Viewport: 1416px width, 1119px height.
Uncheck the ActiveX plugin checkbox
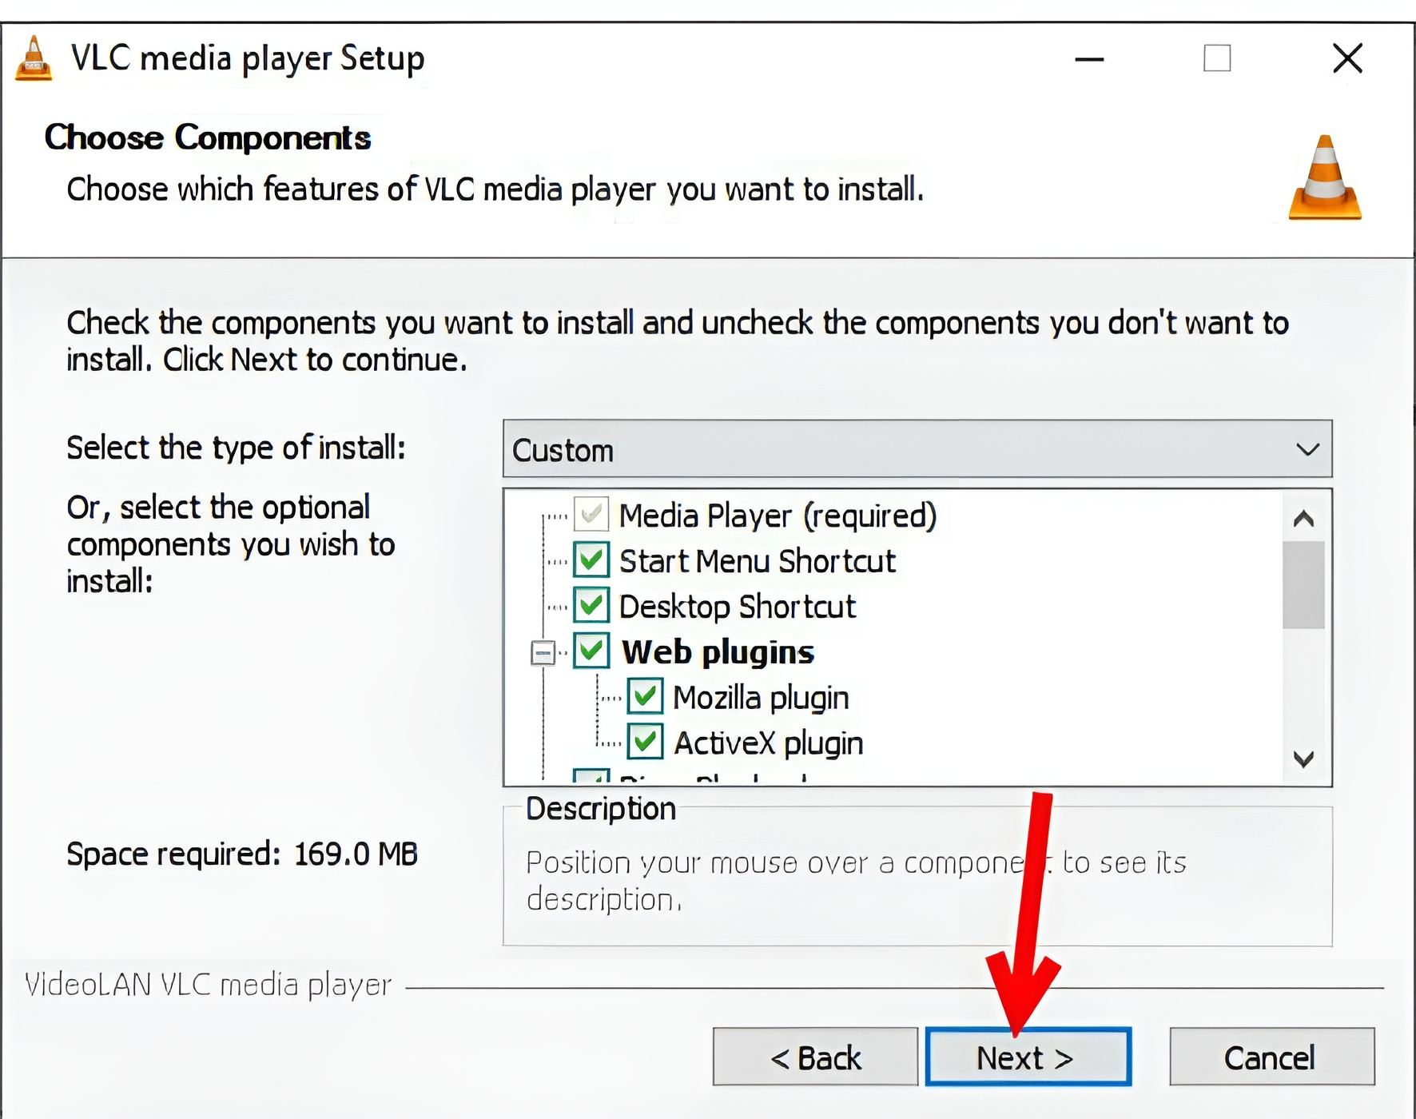click(x=645, y=743)
